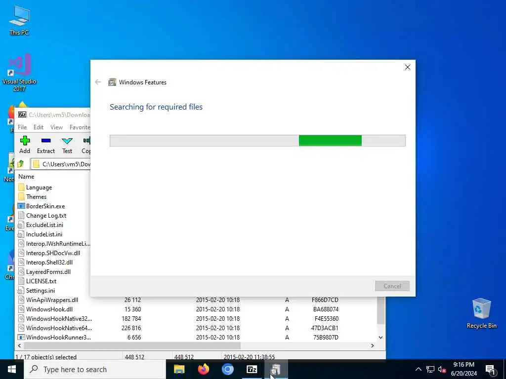Select the Themes folder in 7-Zip
The width and height of the screenshot is (506, 379).
[x=36, y=197]
